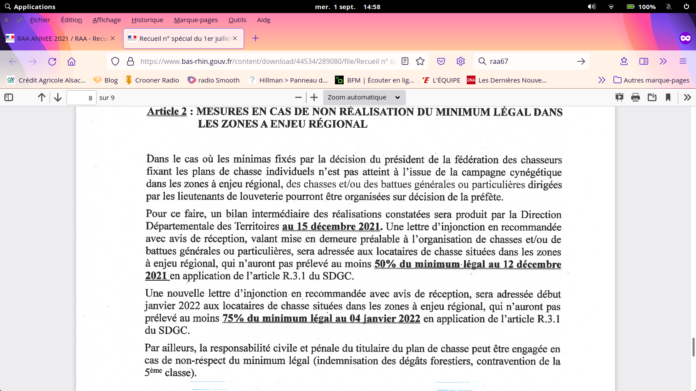Image resolution: width=696 pixels, height=391 pixels.
Task: Open the Édition menu
Action: click(71, 20)
